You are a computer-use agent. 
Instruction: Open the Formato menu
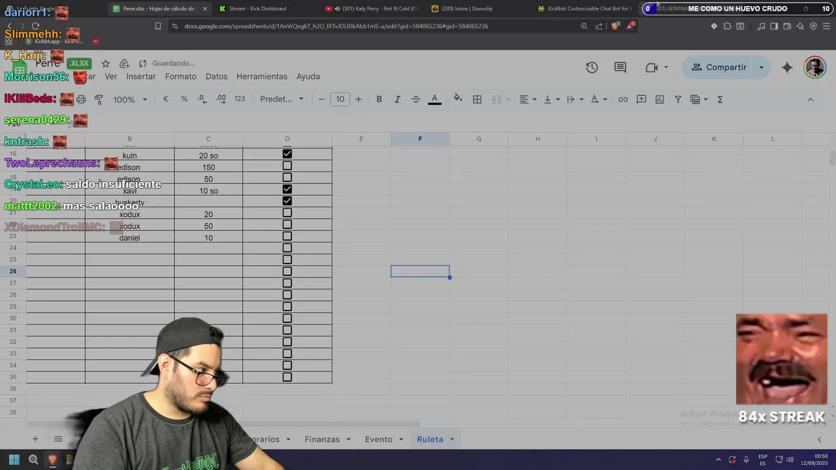pos(181,76)
